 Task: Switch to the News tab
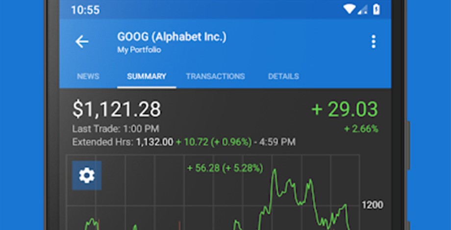[88, 76]
